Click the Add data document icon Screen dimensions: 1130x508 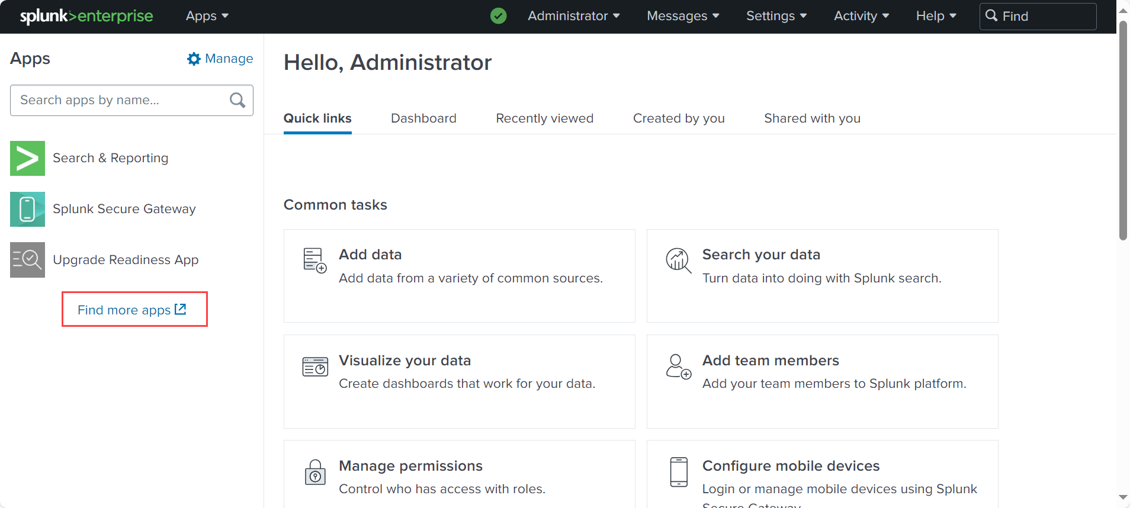pos(315,261)
